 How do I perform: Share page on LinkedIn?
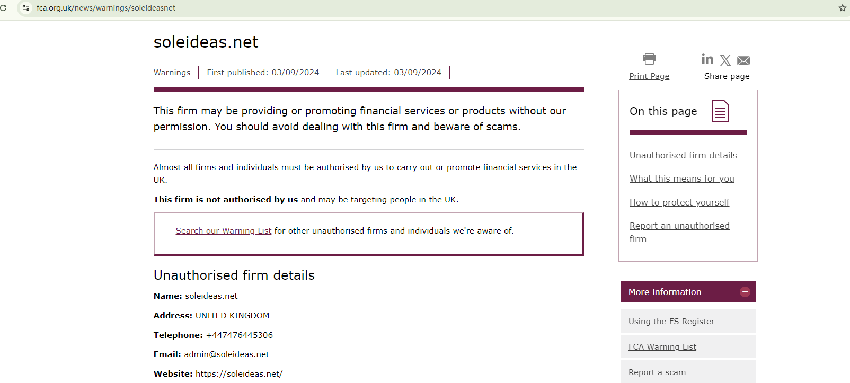[x=707, y=59]
